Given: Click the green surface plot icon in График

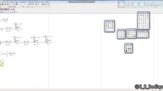Looking at the screenshot, I should point(128,49).
